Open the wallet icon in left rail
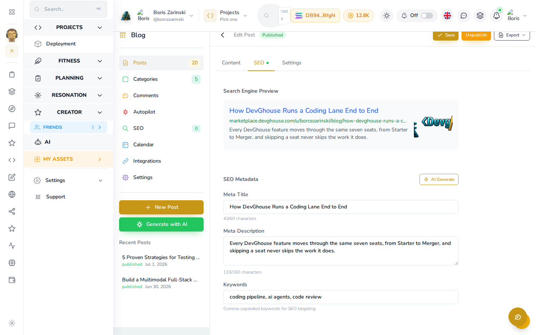536x335 pixels. pyautogui.click(x=12, y=280)
